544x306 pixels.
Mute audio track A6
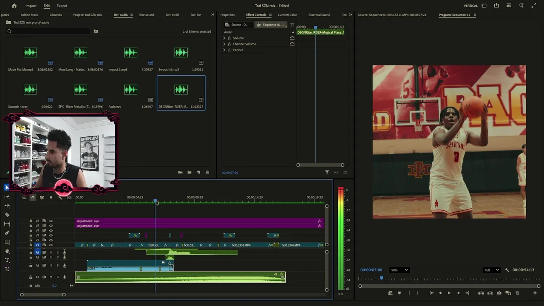point(51,266)
